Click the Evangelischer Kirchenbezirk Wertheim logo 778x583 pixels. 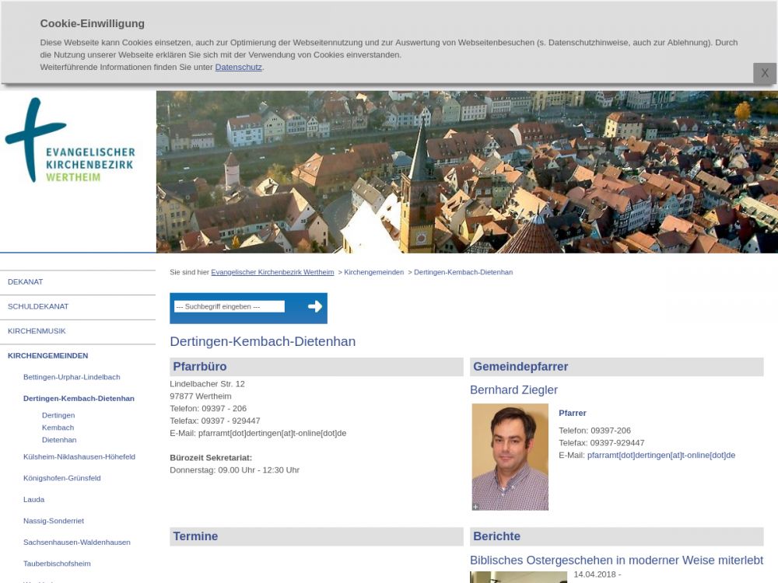tap(70, 141)
